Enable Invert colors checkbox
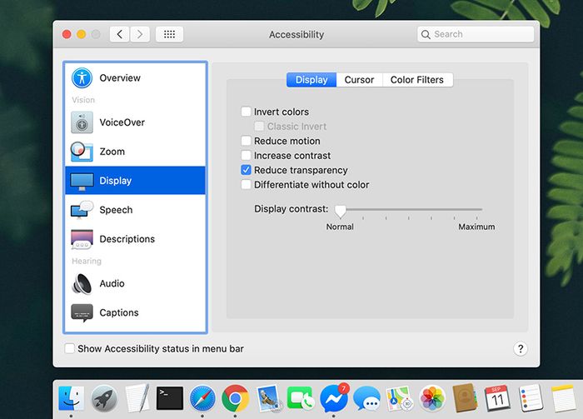 (x=246, y=112)
